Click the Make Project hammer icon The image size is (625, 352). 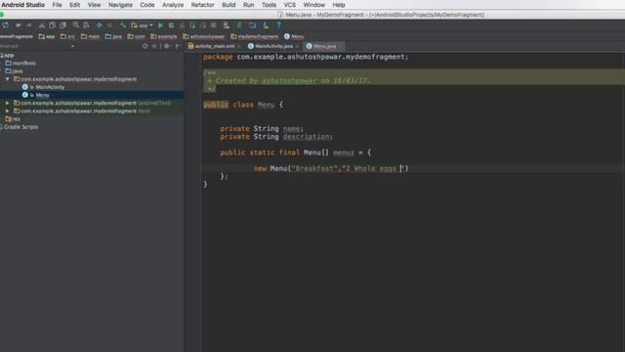[x=123, y=25]
